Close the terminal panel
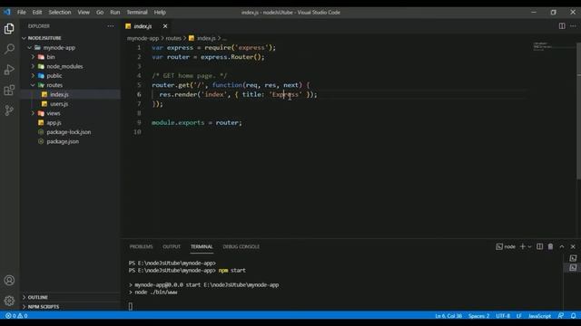The height and width of the screenshot is (326, 581). 573,246
